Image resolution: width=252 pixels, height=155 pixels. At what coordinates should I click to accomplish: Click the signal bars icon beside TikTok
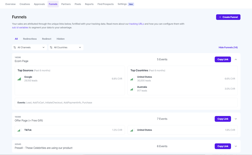(19, 130)
